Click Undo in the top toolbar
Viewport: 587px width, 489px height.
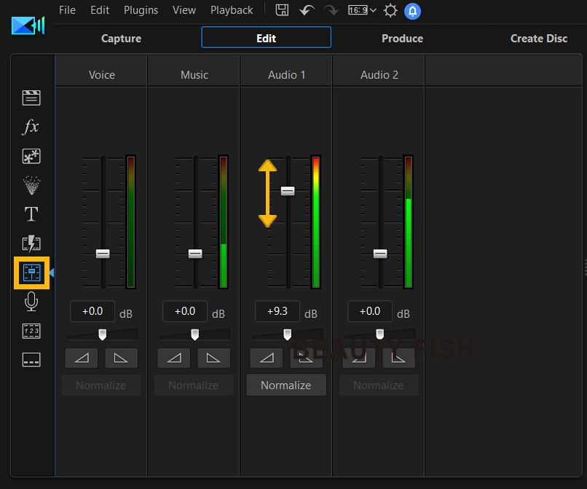coord(306,10)
